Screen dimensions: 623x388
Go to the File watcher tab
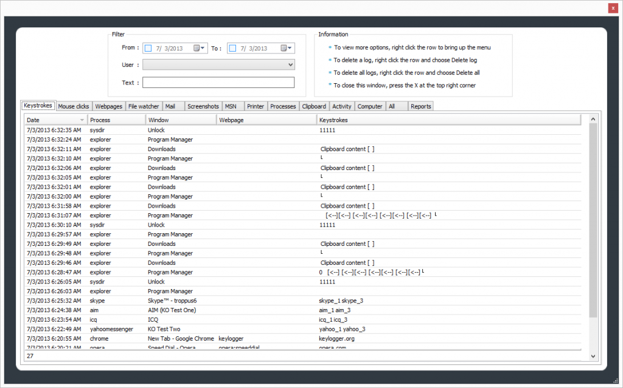tap(144, 106)
